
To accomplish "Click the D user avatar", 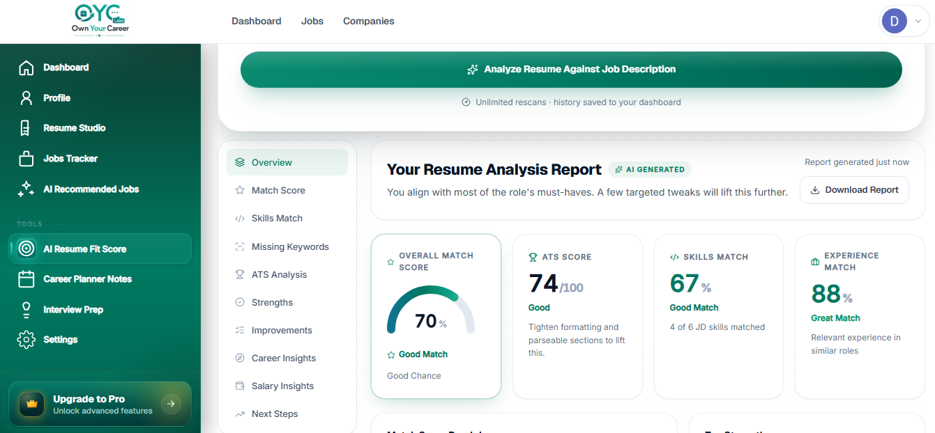I will point(895,22).
